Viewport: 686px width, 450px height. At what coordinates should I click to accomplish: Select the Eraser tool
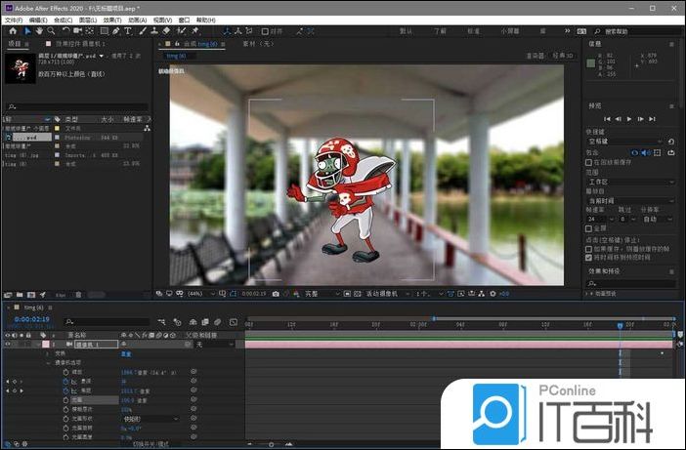tap(166, 31)
